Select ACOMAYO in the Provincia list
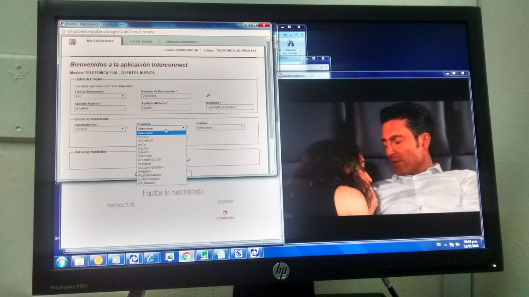The image size is (529, 297). pyautogui.click(x=161, y=141)
